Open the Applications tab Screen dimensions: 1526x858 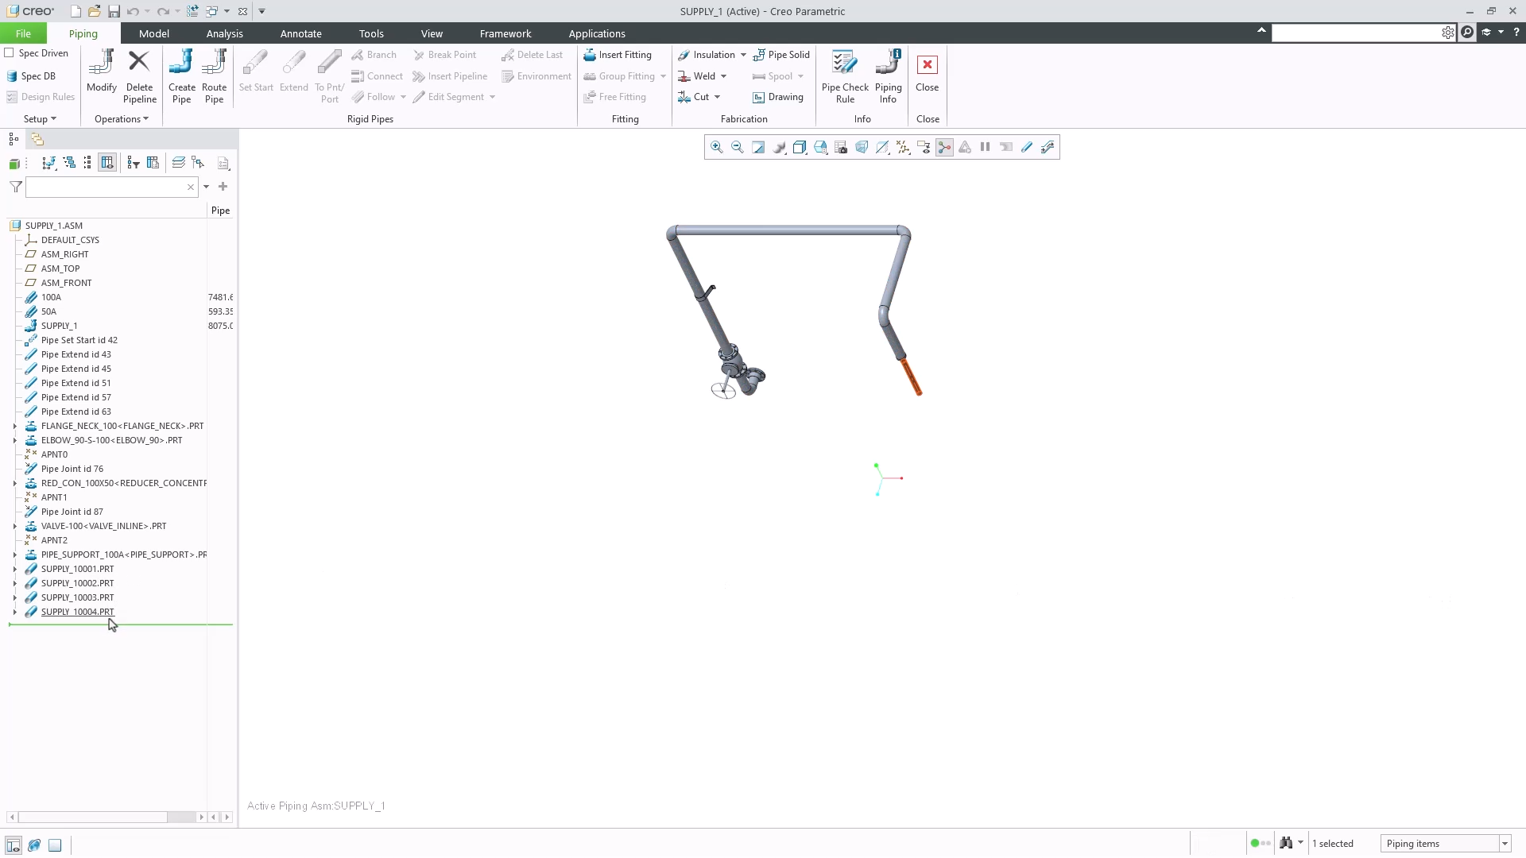(x=596, y=33)
